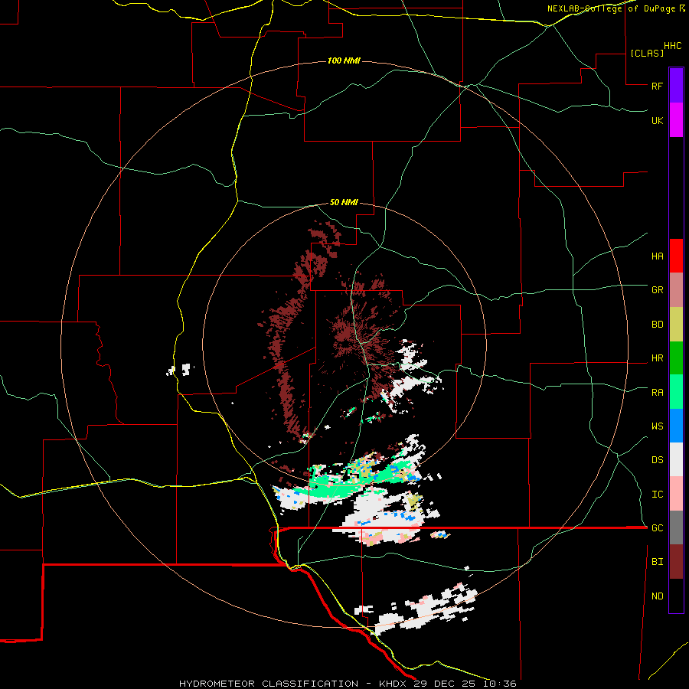The width and height of the screenshot is (689, 689).
Task: Click the UK legend label
Action: coord(657,120)
